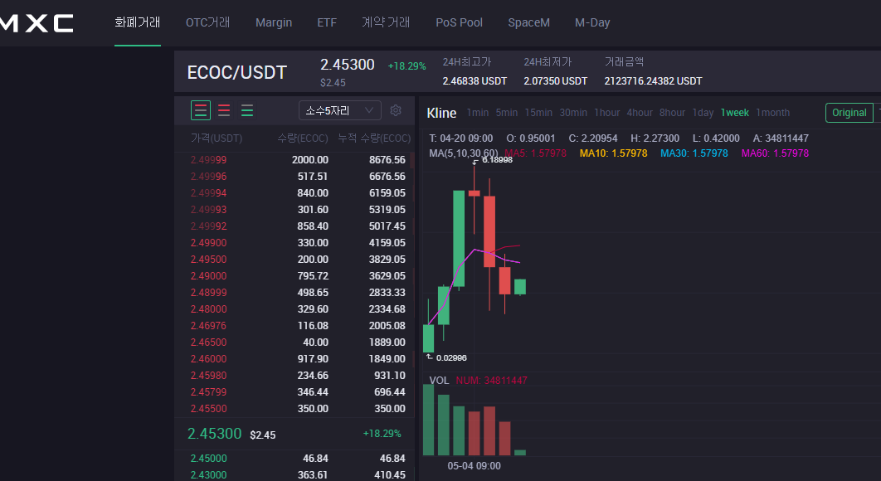881x481 pixels.
Task: Open the 계약 거래 tab
Action: [x=386, y=22]
